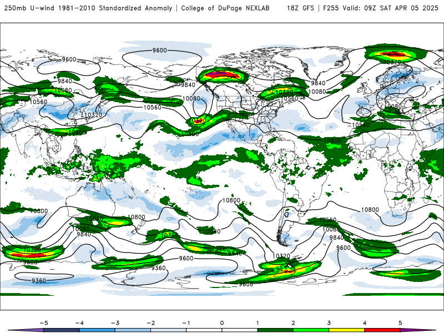Click the 9360 contour label over Antarctica's Indian Ocean coast
Screen dimensions: 444x333
point(39,281)
